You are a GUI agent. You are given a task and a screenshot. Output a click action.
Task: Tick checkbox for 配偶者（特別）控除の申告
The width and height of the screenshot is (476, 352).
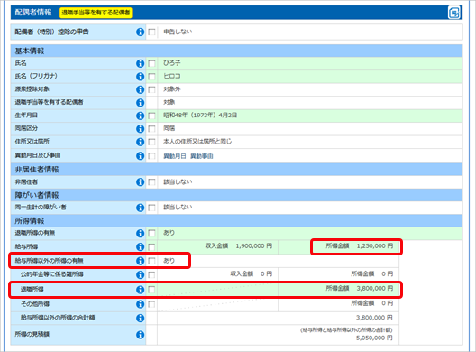tap(151, 32)
